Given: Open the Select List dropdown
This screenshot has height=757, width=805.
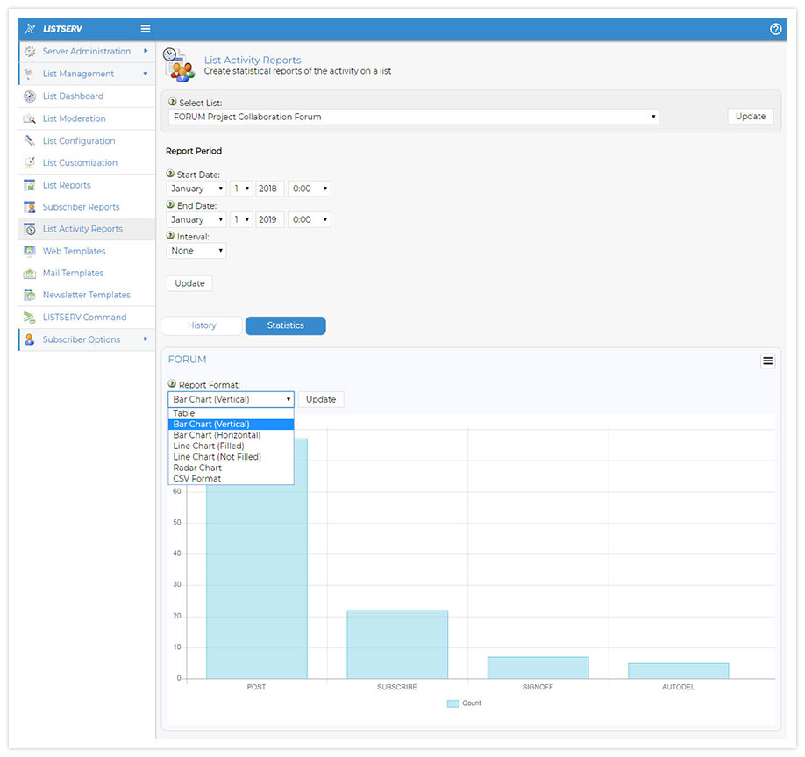Looking at the screenshot, I should 414,117.
